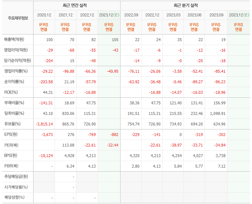Viewport: 252px width, 204px height.
Task: Select the 매출액(억원) row label
Action: [x=14, y=40]
